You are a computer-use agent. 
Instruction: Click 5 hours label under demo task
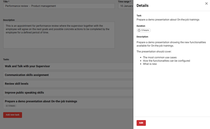(x=12, y=106)
